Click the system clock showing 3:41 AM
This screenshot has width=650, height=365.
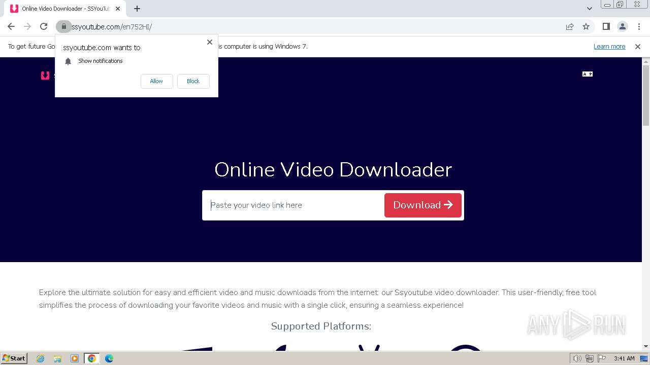624,358
